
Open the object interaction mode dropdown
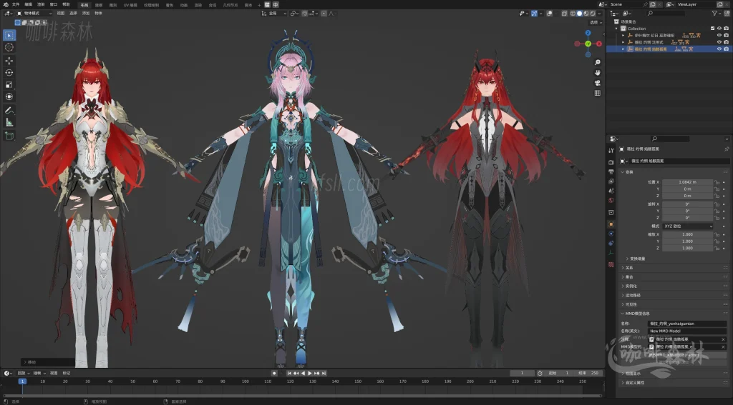point(34,13)
